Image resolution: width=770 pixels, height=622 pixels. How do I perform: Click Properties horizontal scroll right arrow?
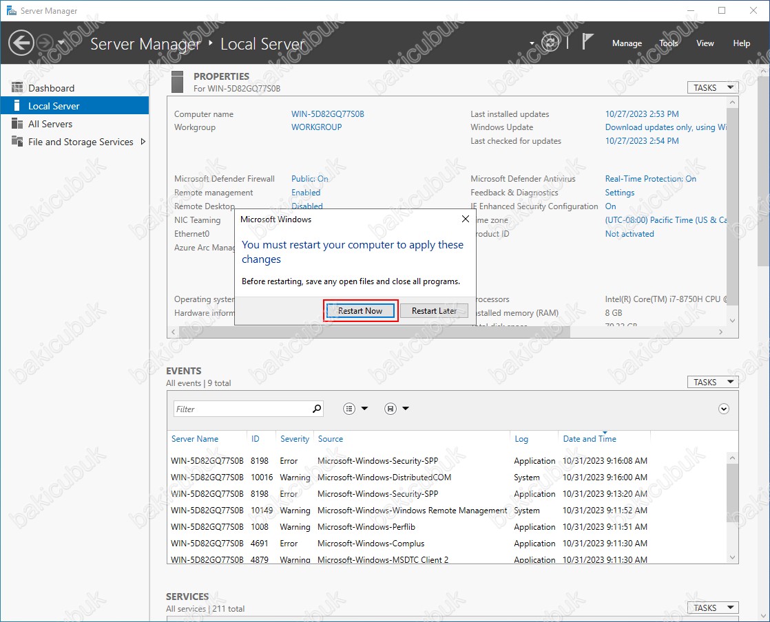720,332
